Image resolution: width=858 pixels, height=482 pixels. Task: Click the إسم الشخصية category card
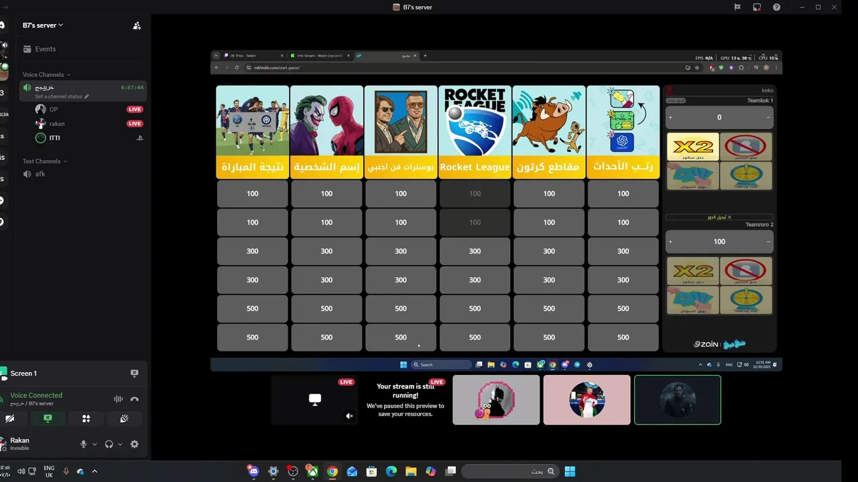click(326, 132)
